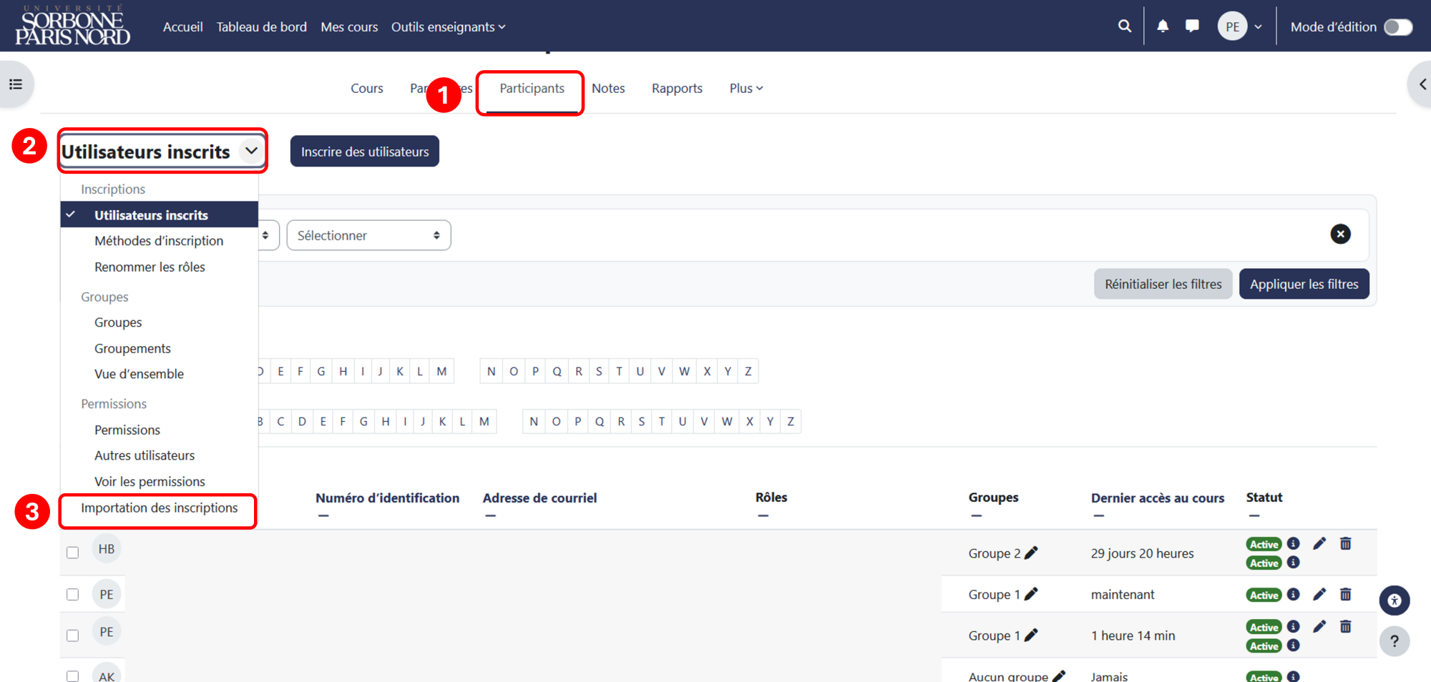Image resolution: width=1431 pixels, height=682 pixels.
Task: Click Inscrire des utilisateurs button
Action: pos(365,152)
